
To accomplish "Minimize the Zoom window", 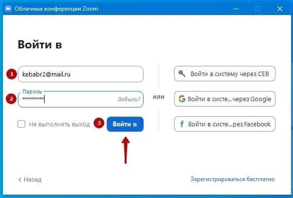I will (236, 9).
